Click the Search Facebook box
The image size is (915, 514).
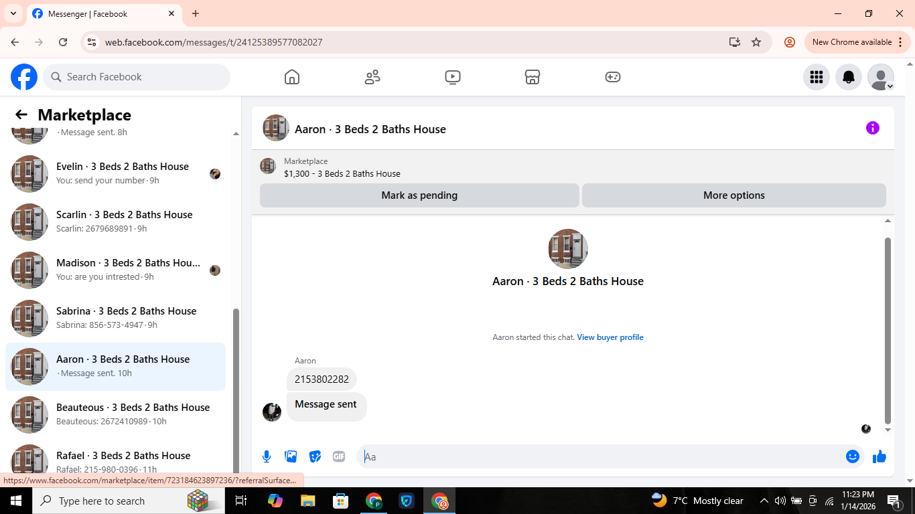(x=137, y=77)
